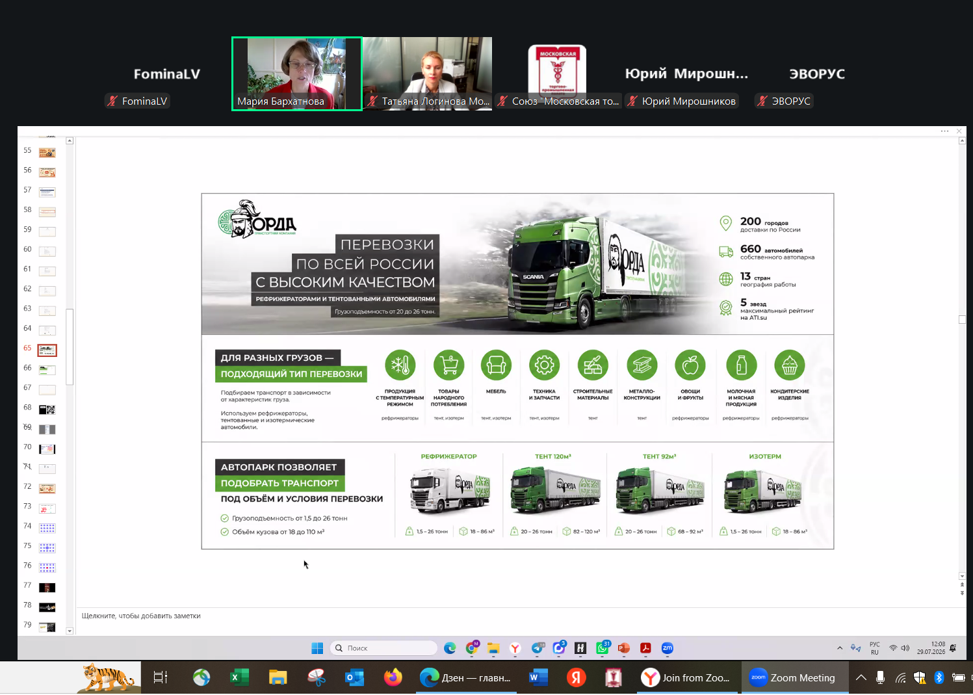The width and height of the screenshot is (973, 695).
Task: Open Word from the bottom taskbar
Action: pyautogui.click(x=538, y=678)
